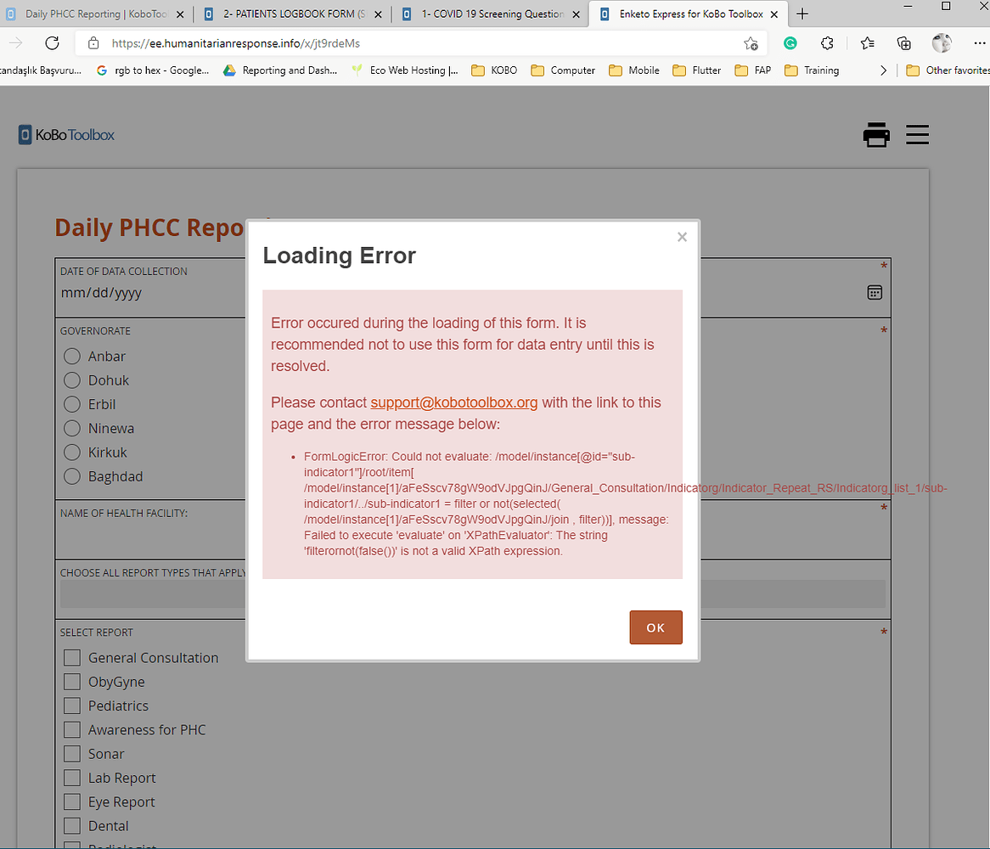Click the print form icon
The image size is (990, 849).
(x=875, y=135)
